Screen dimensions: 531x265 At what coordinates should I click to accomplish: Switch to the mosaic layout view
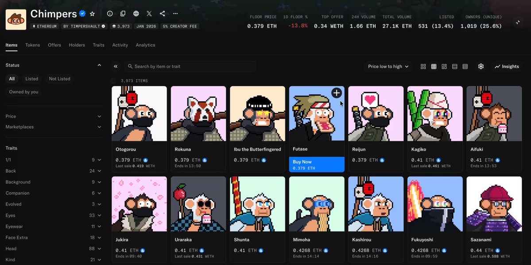(444, 67)
